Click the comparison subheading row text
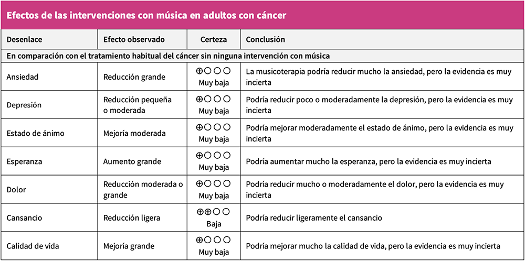This screenshot has height=261, width=525. [x=168, y=56]
